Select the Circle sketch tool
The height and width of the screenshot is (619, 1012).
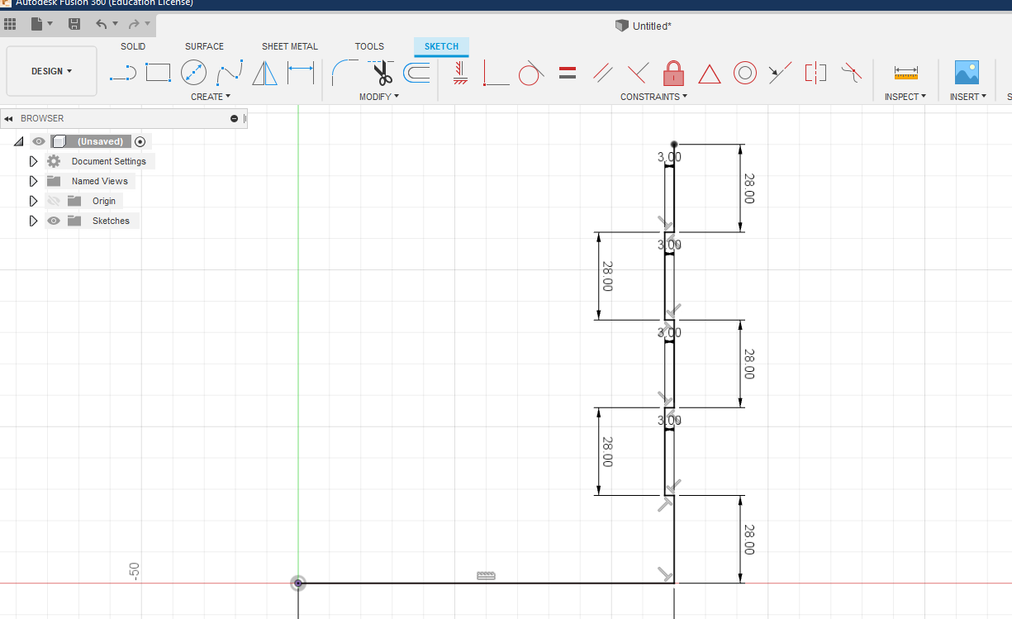click(193, 73)
